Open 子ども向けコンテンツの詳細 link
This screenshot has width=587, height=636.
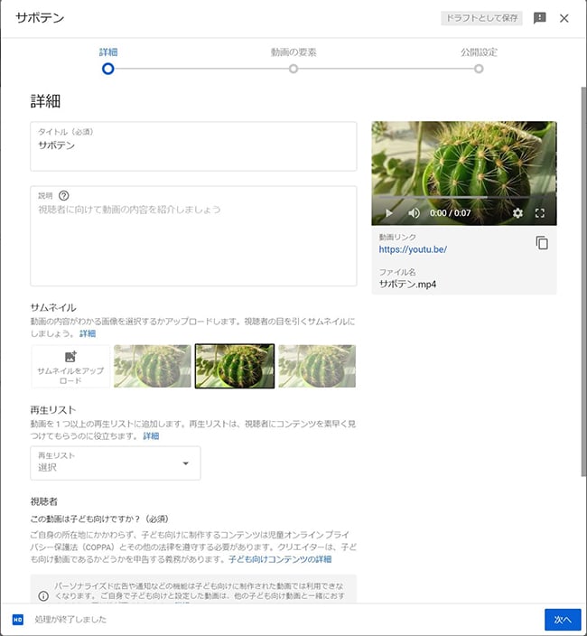[x=280, y=559]
